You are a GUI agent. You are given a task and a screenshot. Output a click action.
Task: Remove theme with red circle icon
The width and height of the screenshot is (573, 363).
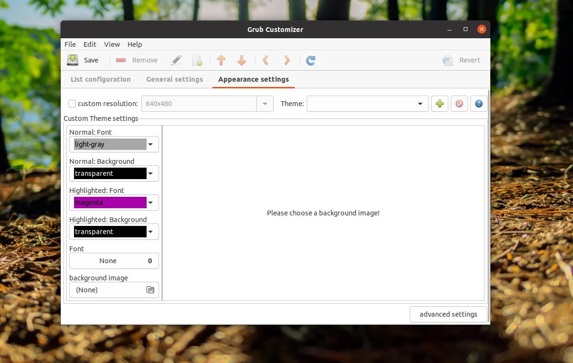pos(459,104)
